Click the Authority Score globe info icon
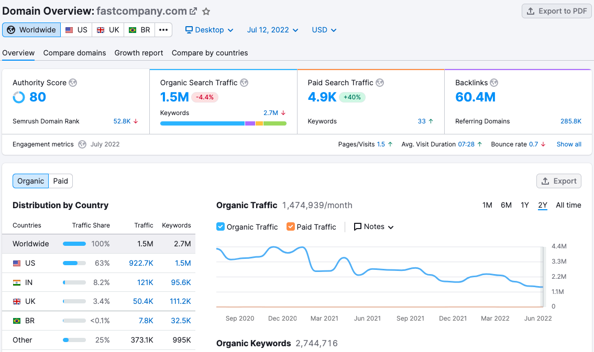The image size is (594, 352). tap(73, 83)
